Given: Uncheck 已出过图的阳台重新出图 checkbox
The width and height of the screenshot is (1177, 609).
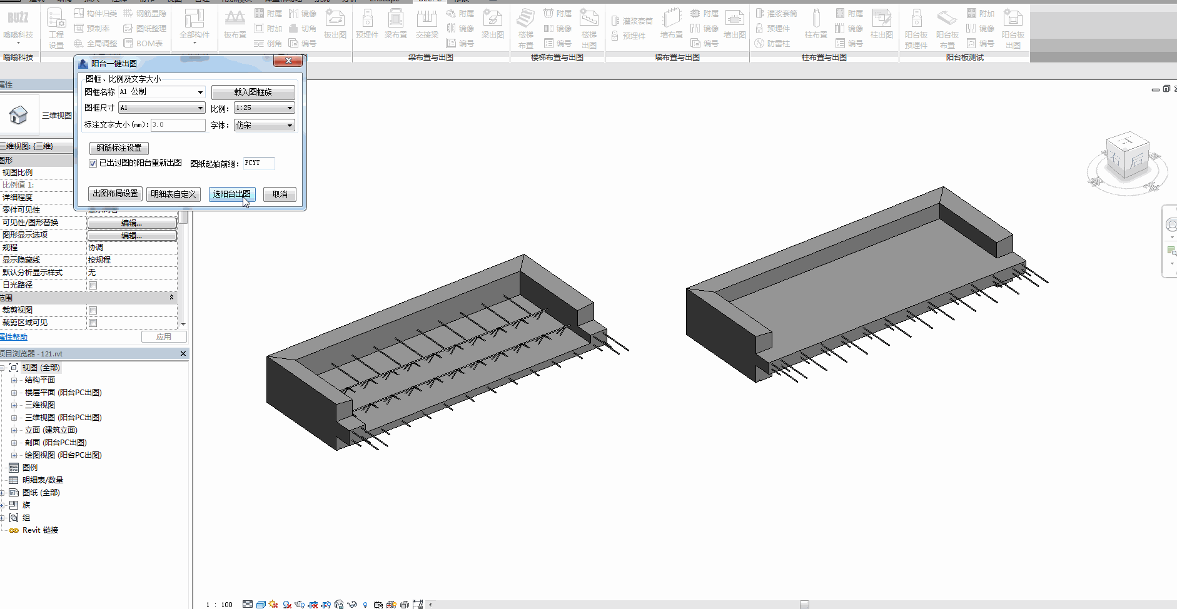Looking at the screenshot, I should pos(93,163).
